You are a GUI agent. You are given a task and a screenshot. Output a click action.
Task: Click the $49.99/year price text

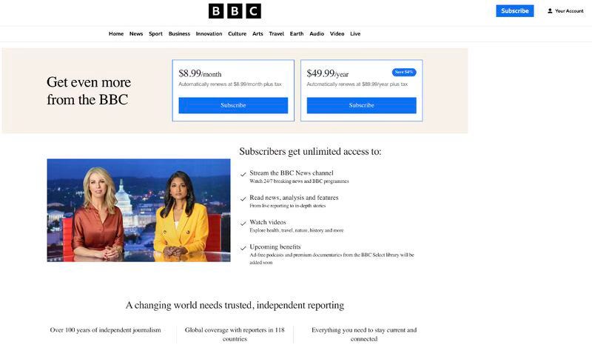(x=327, y=73)
